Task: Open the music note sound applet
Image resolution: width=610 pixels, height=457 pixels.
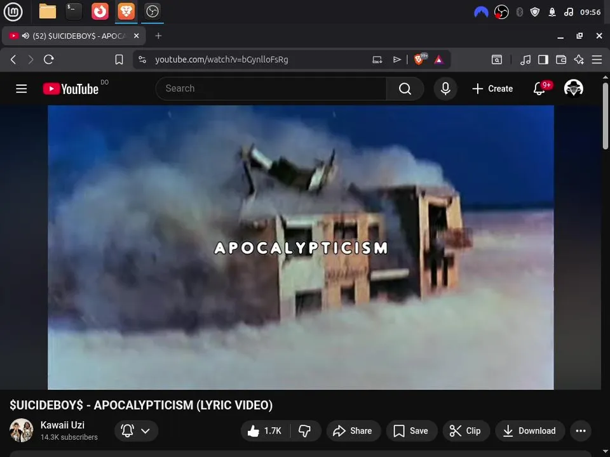Action: click(x=568, y=13)
